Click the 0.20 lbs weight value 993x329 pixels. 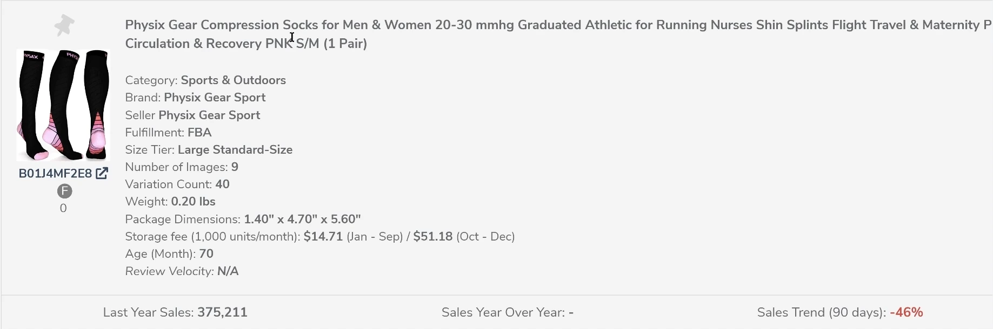[193, 202]
